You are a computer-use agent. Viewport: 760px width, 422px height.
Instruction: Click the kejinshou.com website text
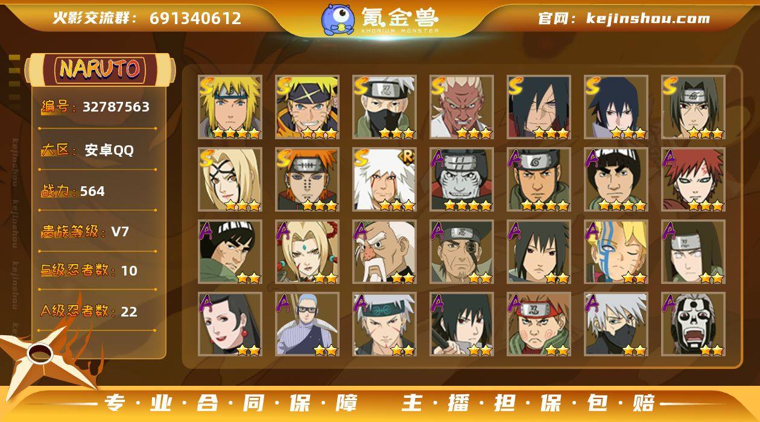tap(648, 19)
